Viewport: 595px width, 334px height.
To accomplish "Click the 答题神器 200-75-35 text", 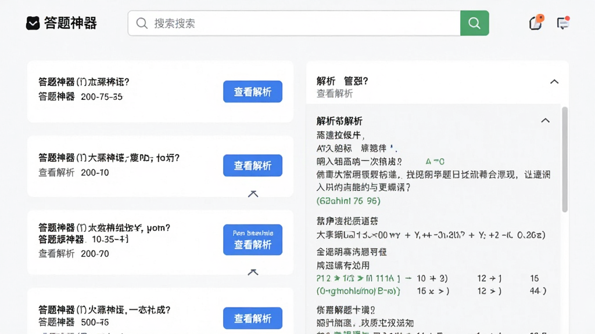I will (x=80, y=97).
